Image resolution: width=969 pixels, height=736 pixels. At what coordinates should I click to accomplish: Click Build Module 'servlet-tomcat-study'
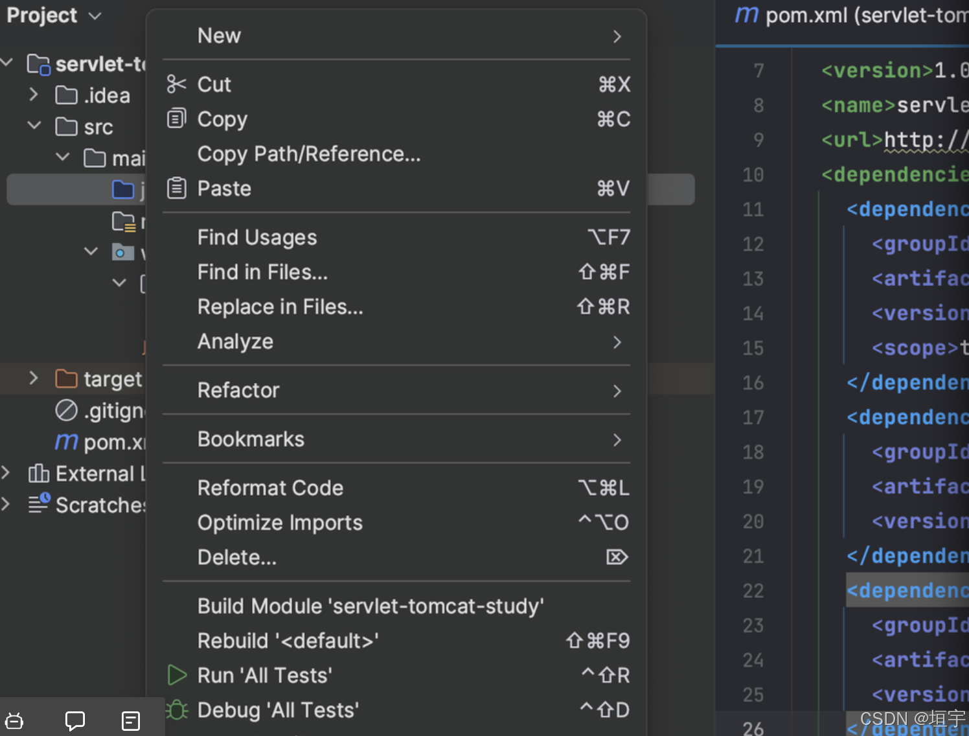pos(370,606)
